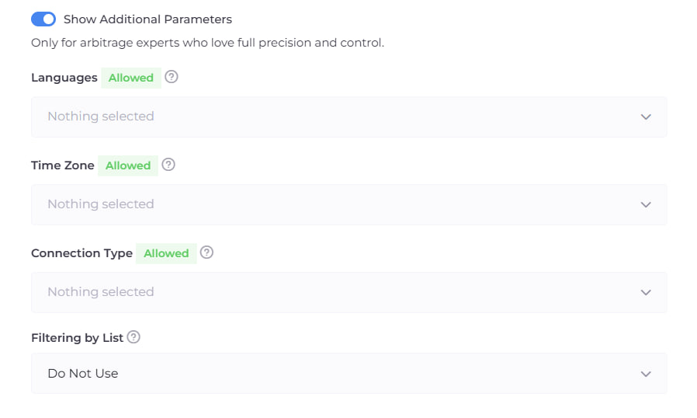Click the chevron arrow in Languages dropdown
Screen dimensions: 697x418
click(x=645, y=117)
